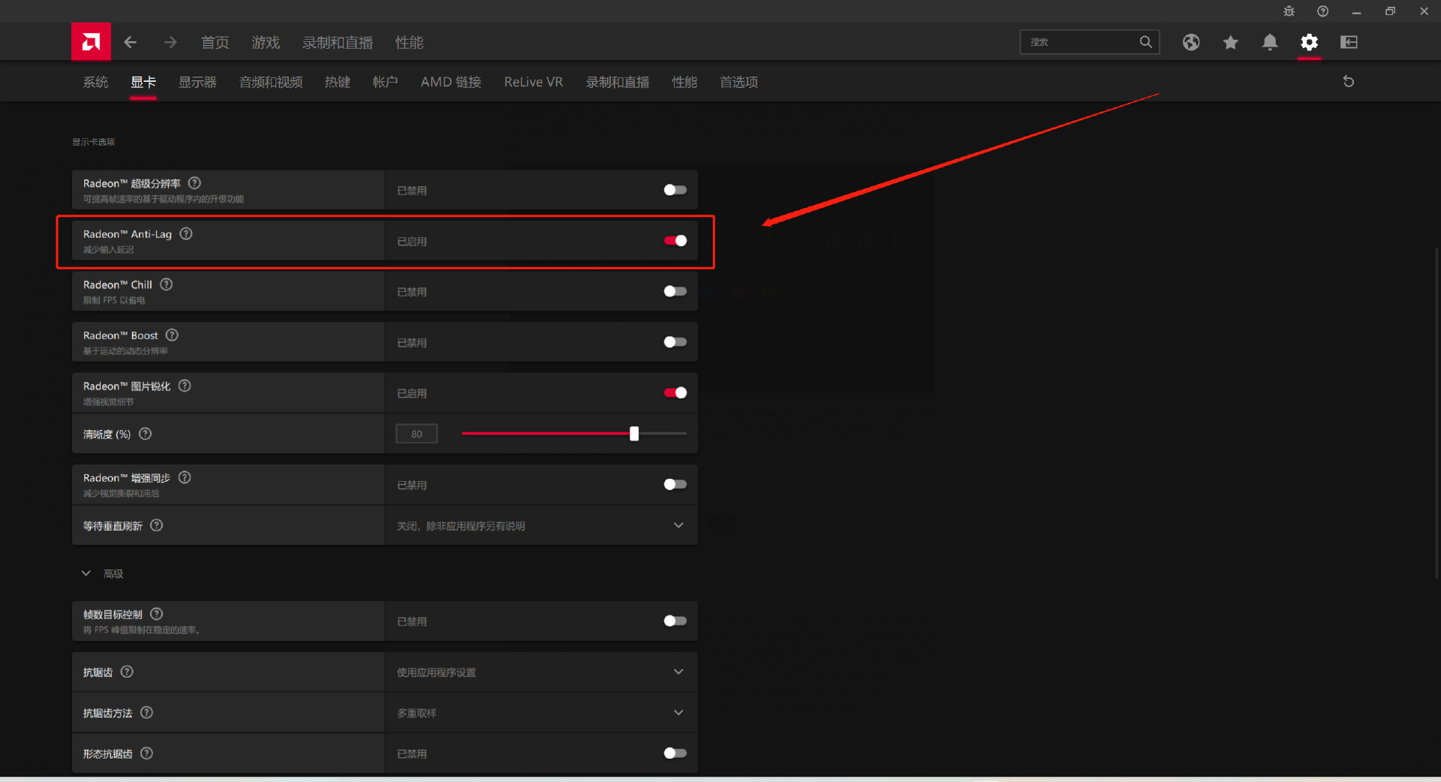The image size is (1441, 782).
Task: Go forward with the right arrow
Action: pyautogui.click(x=170, y=42)
